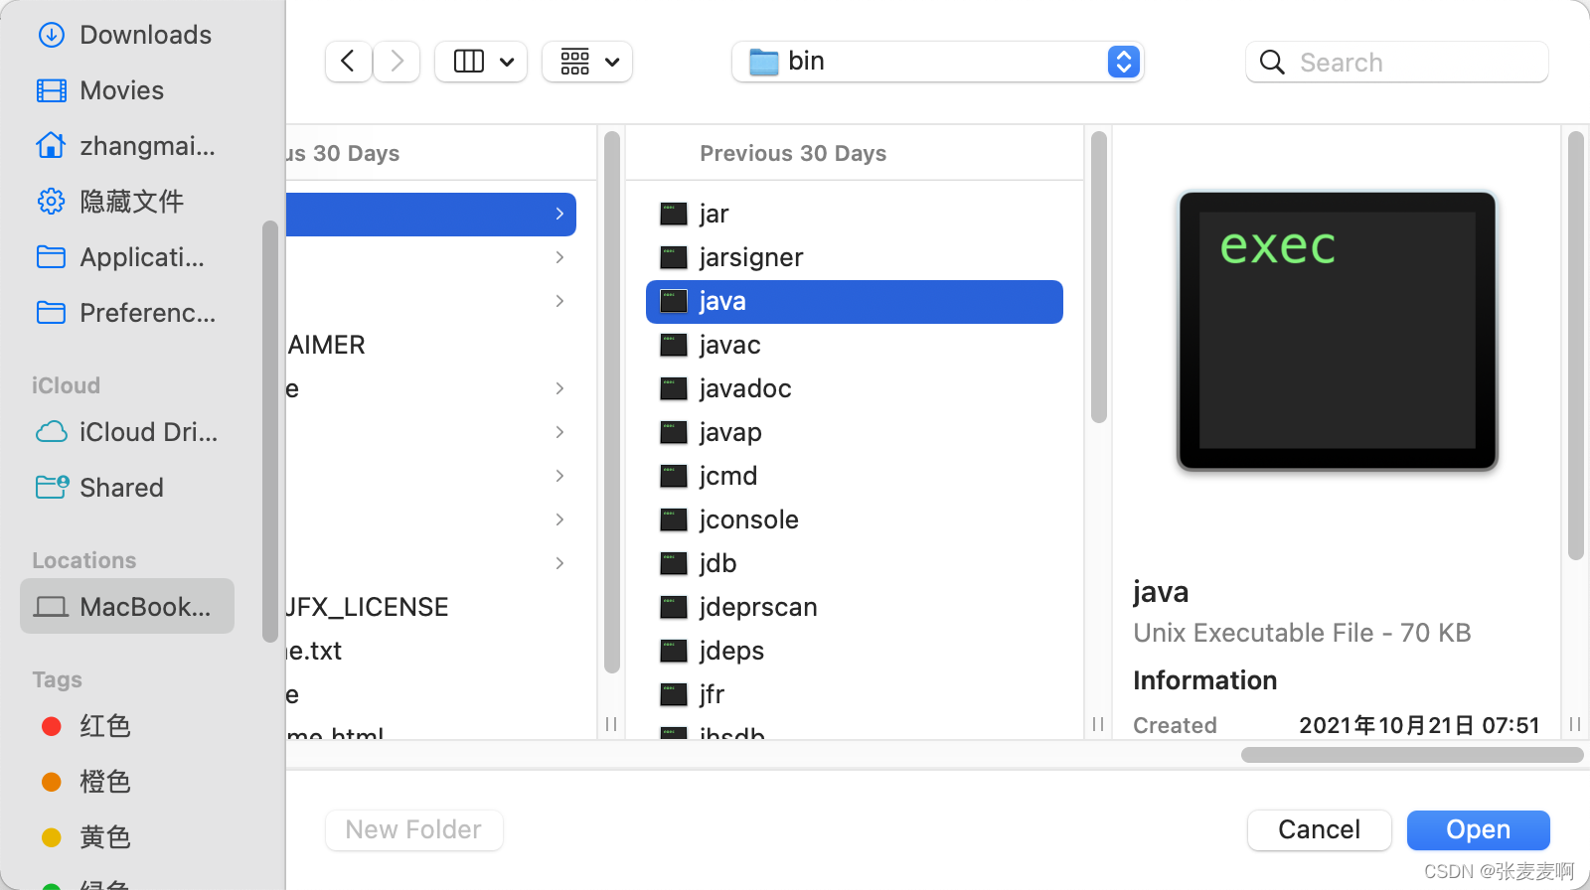The image size is (1590, 890).
Task: Click the gear icon beside 隐藏文件
Action: coord(52,202)
